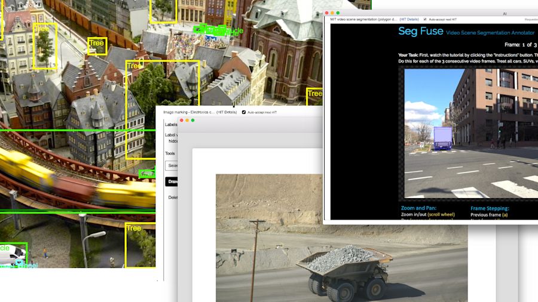Click the Tools heading in Image marking window
538x302 pixels.
point(170,153)
